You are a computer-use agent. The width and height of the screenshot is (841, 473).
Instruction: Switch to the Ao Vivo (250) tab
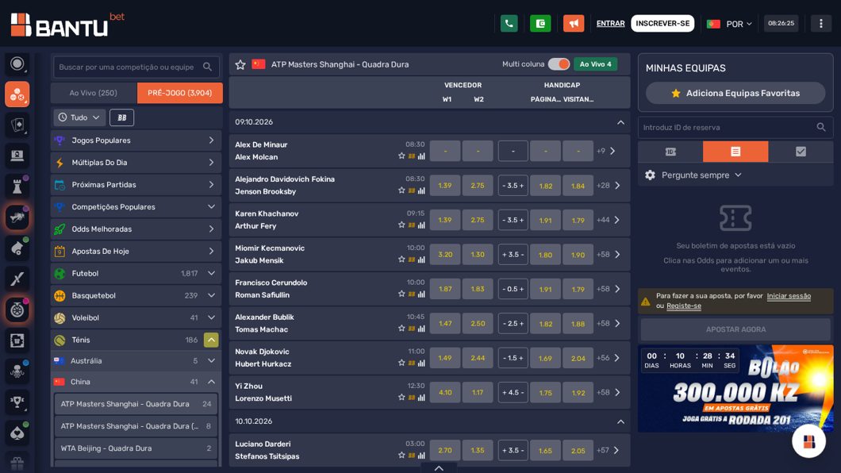click(94, 93)
